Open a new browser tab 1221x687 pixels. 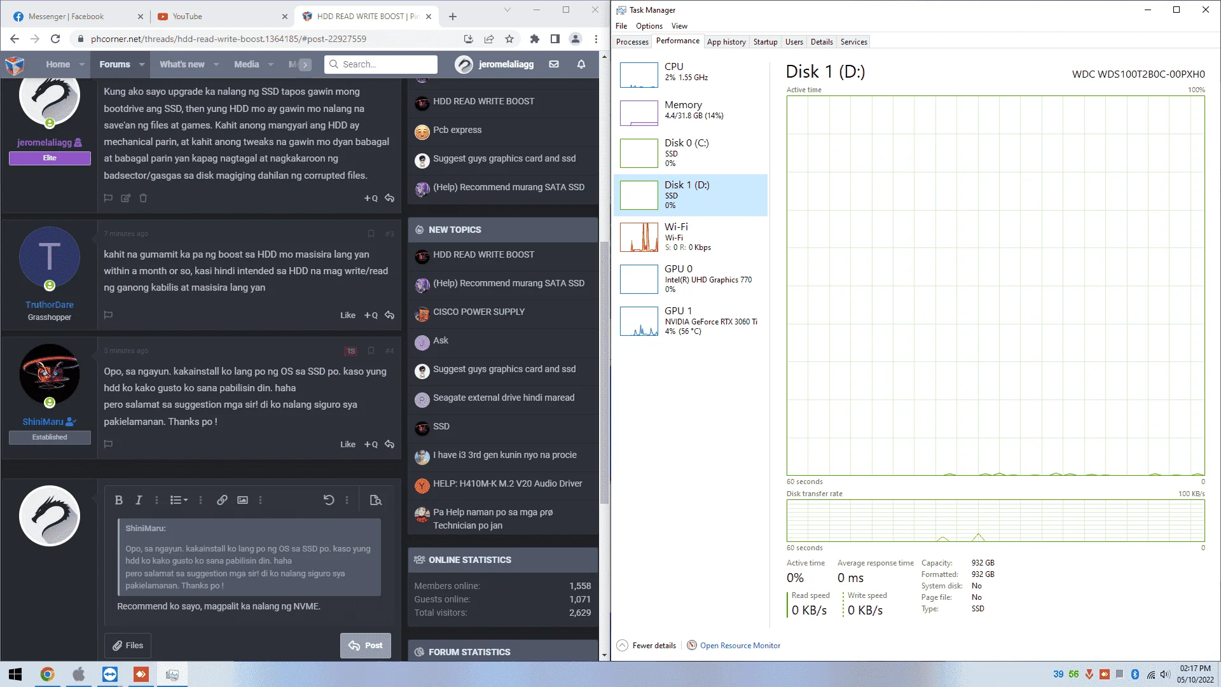click(x=452, y=17)
